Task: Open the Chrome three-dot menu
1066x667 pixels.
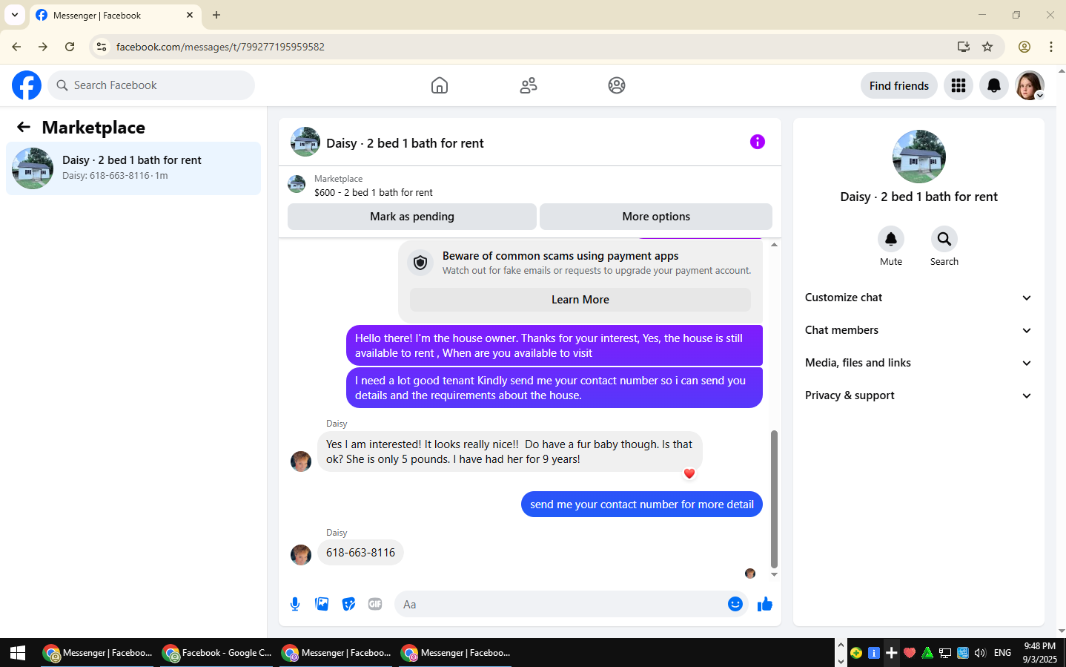Action: (x=1051, y=47)
